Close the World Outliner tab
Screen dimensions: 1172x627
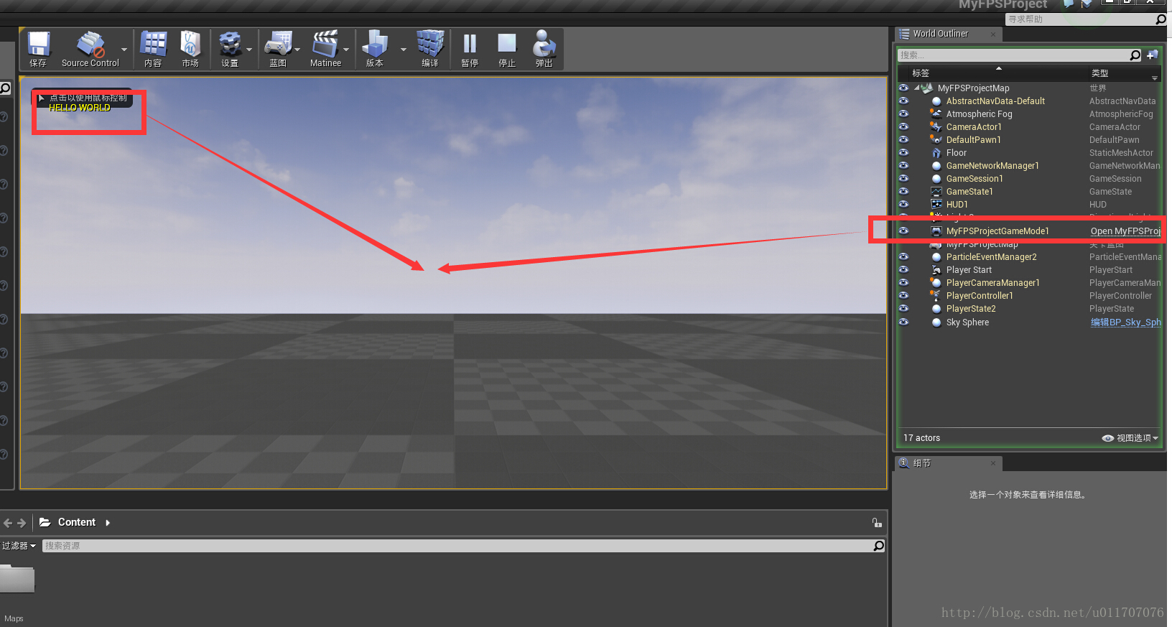point(993,34)
